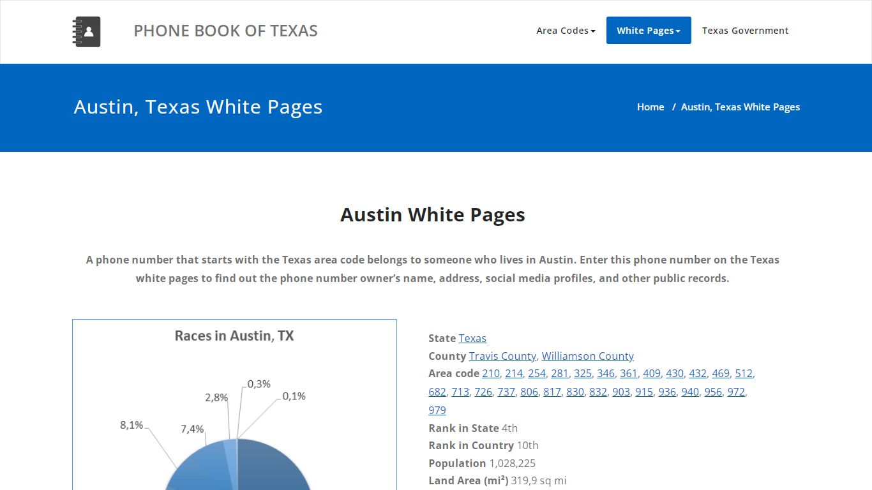The height and width of the screenshot is (490, 872).
Task: Go to Home breadcrumb link
Action: tap(650, 107)
